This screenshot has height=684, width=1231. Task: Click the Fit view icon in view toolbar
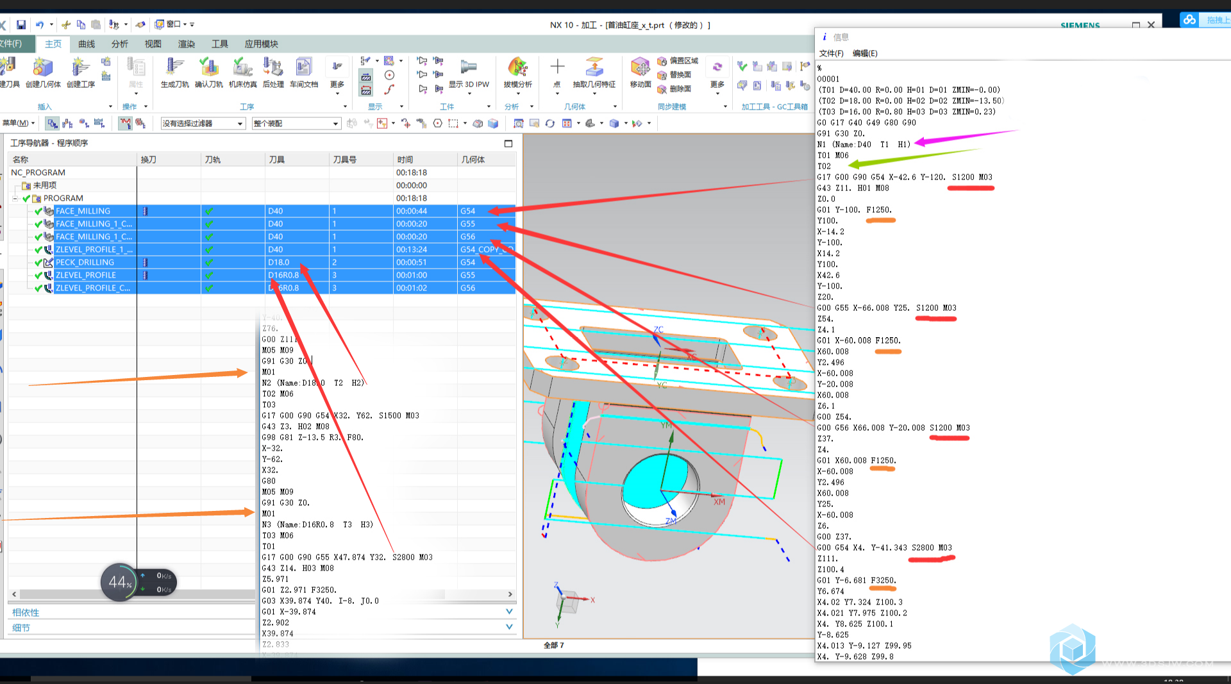(x=519, y=123)
